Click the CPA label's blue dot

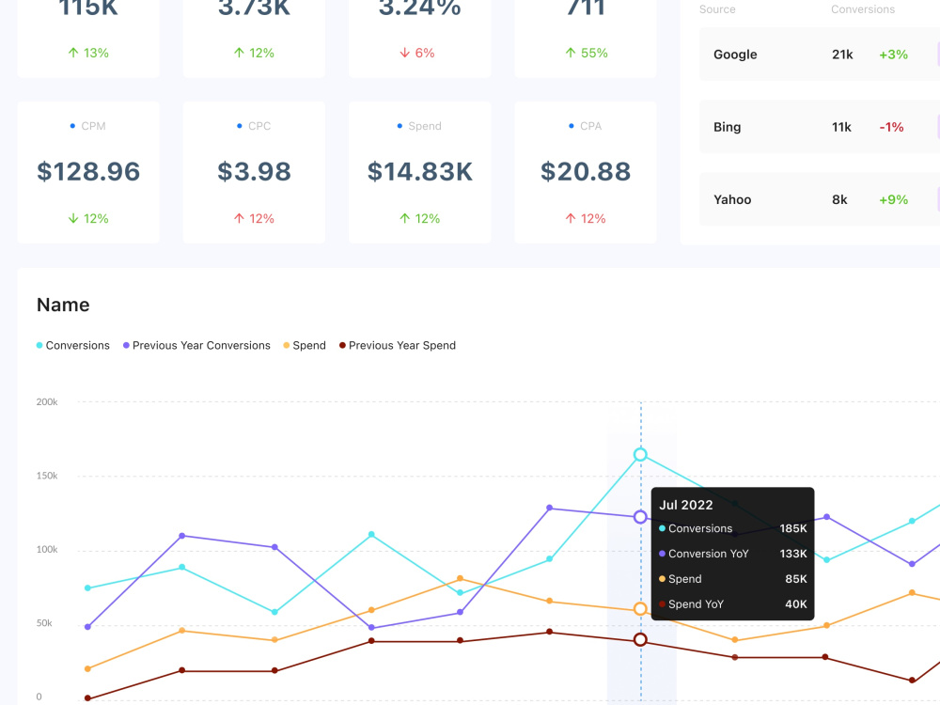coord(572,126)
